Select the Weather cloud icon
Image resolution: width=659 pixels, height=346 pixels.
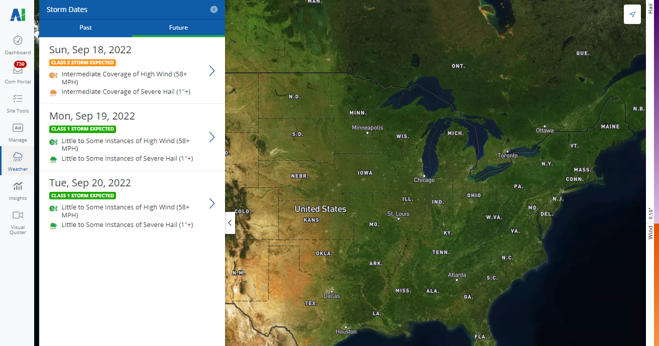click(x=18, y=156)
